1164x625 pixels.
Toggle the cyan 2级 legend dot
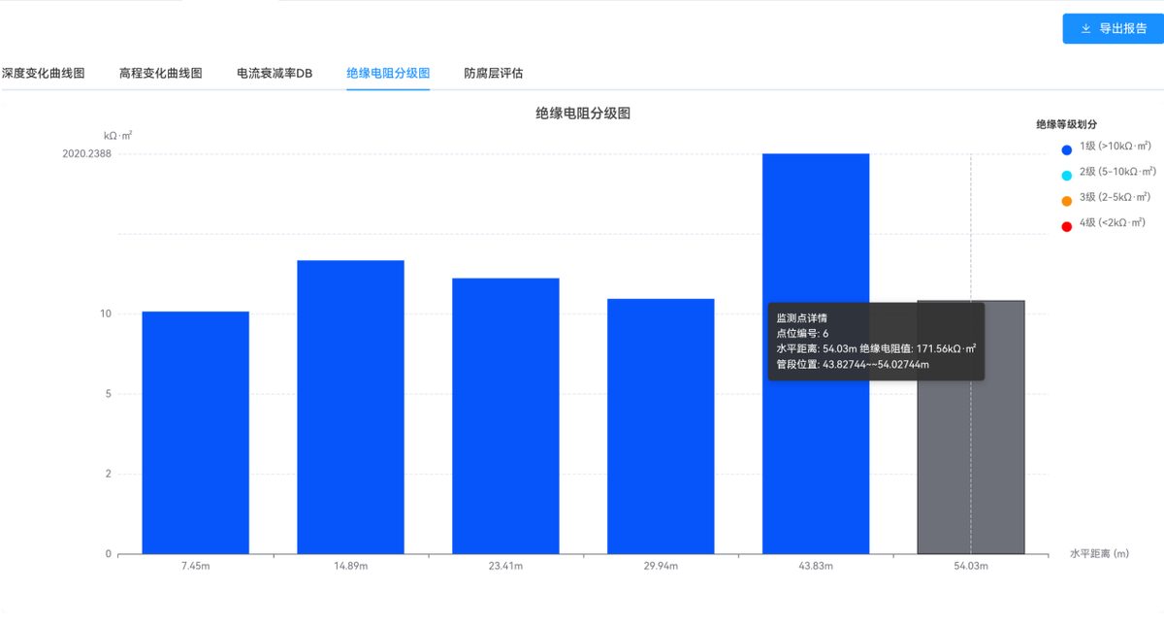[x=1067, y=175]
